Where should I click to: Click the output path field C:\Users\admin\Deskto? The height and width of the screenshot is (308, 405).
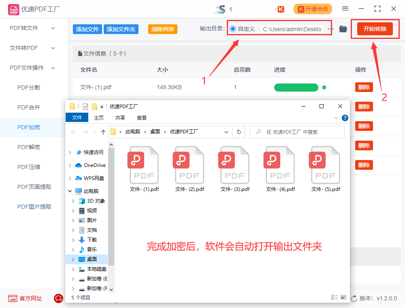292,29
